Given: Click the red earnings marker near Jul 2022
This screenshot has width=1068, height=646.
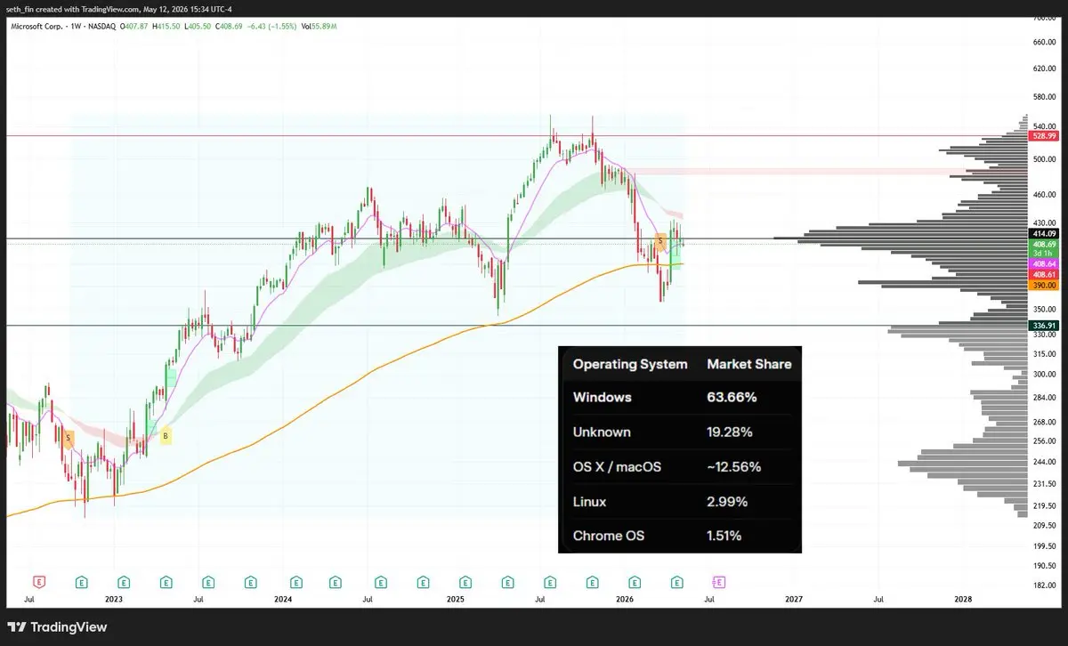Looking at the screenshot, I should pos(38,582).
